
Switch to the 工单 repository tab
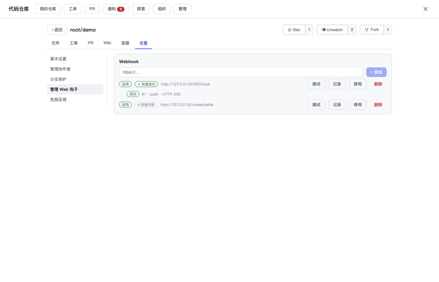[74, 43]
